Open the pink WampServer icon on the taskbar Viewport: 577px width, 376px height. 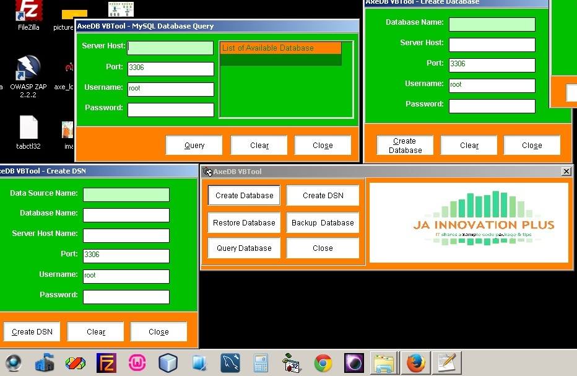point(137,363)
